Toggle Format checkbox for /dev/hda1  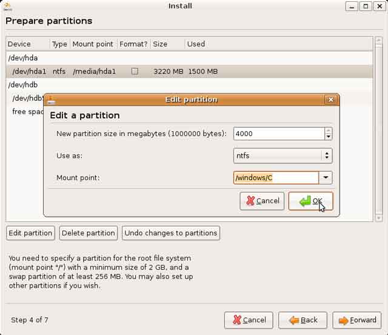click(135, 71)
